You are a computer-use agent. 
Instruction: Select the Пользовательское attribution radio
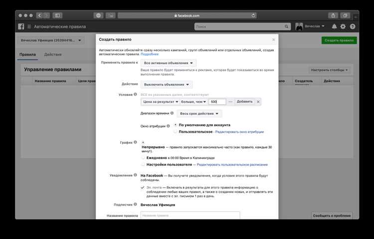176,132
